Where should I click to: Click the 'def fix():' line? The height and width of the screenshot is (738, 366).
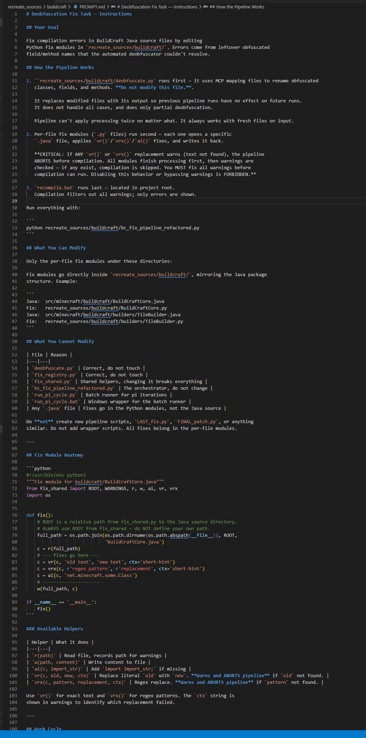[x=40, y=515]
